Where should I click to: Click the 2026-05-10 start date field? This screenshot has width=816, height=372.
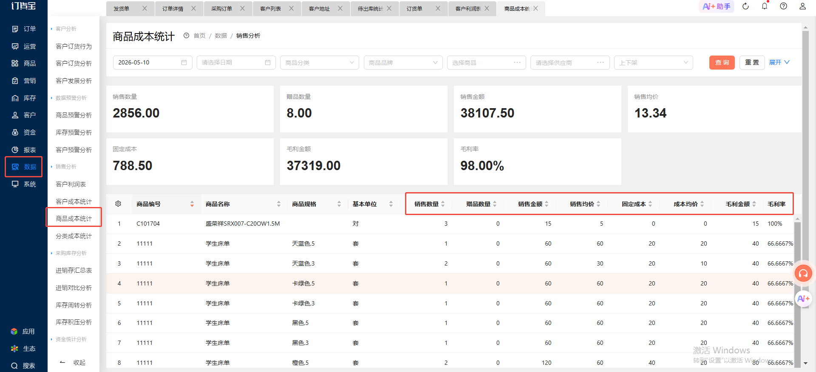click(153, 62)
